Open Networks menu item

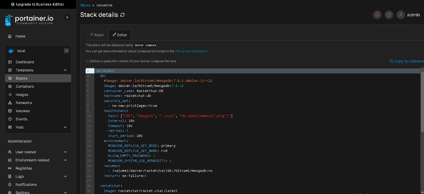click(24, 103)
